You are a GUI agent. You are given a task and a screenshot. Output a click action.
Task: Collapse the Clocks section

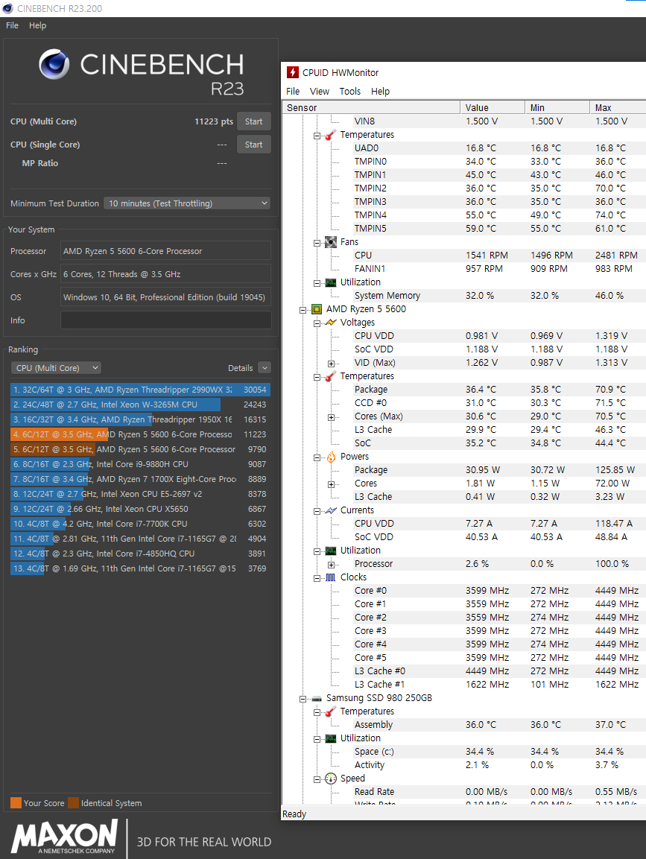click(317, 579)
